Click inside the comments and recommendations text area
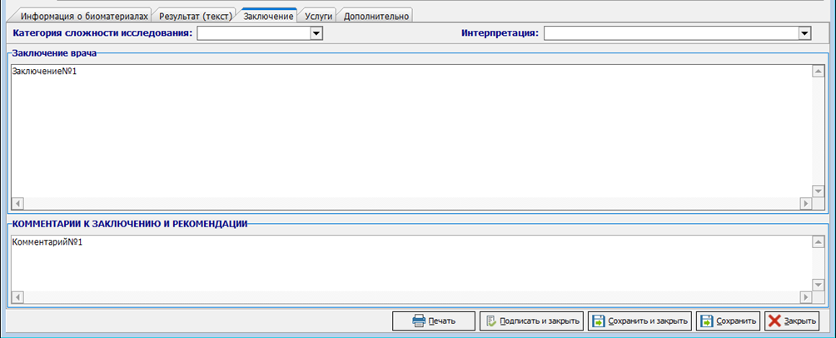 (x=408, y=262)
